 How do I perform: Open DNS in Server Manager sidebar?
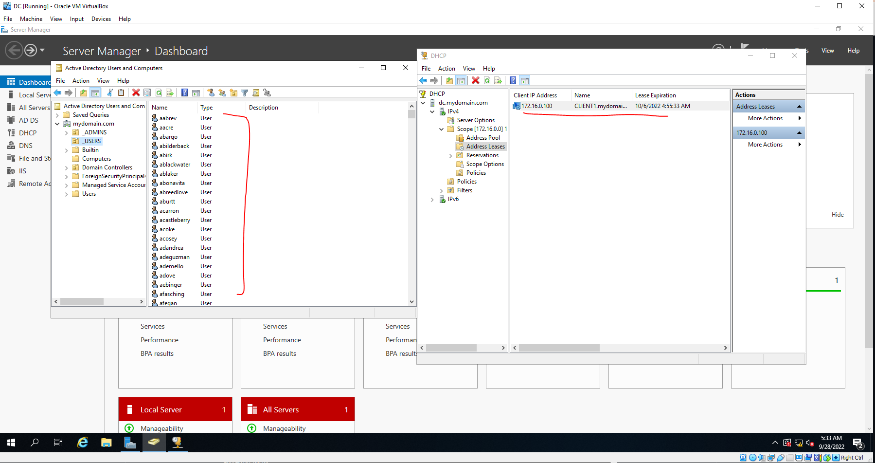(26, 146)
